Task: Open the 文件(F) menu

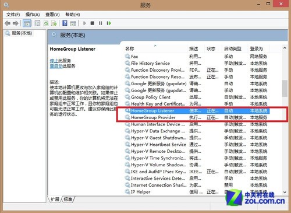Action: pos(13,15)
